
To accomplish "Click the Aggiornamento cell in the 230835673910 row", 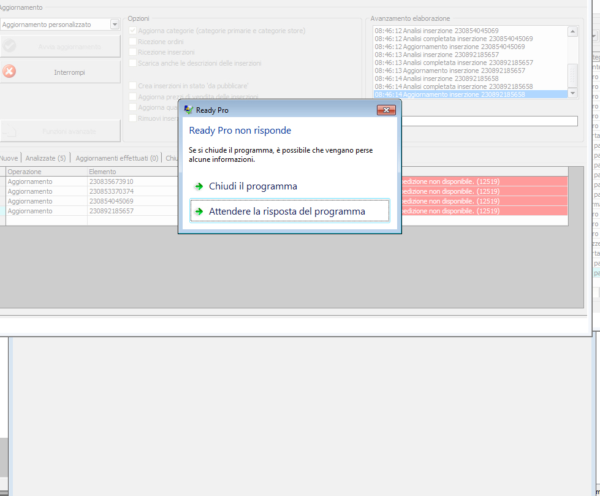I will click(47, 181).
